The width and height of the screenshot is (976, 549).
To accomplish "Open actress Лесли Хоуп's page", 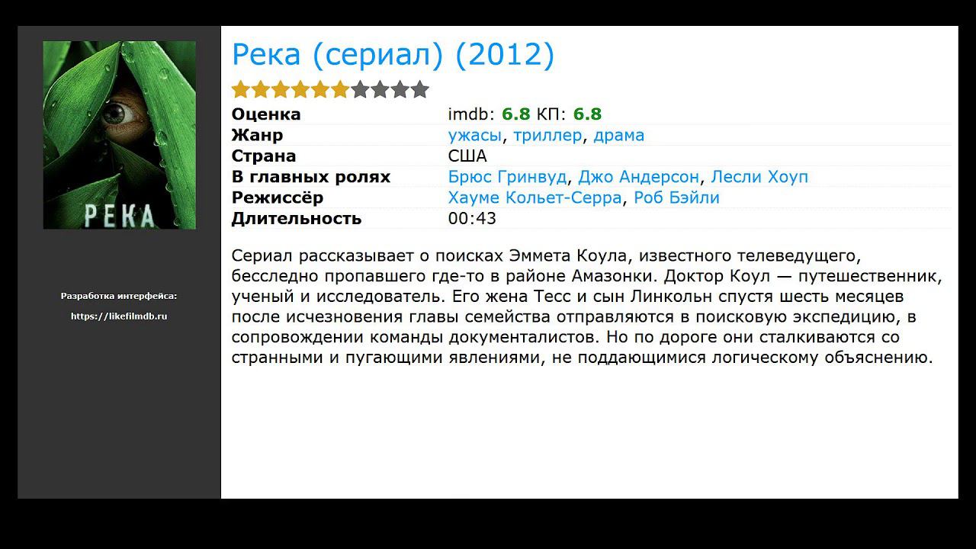I will tap(759, 178).
